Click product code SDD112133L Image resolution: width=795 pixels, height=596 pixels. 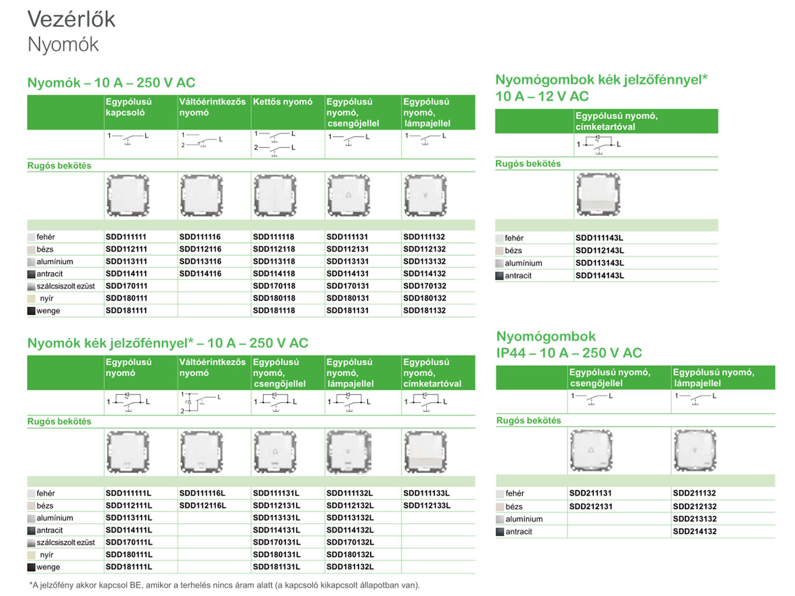tap(427, 506)
